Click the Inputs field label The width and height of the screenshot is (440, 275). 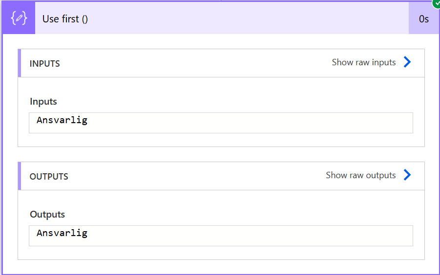[x=43, y=102]
